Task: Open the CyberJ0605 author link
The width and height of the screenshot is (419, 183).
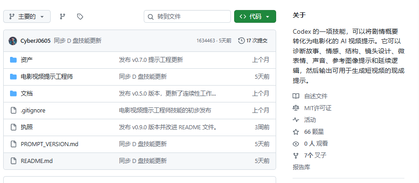Action: 36,41
